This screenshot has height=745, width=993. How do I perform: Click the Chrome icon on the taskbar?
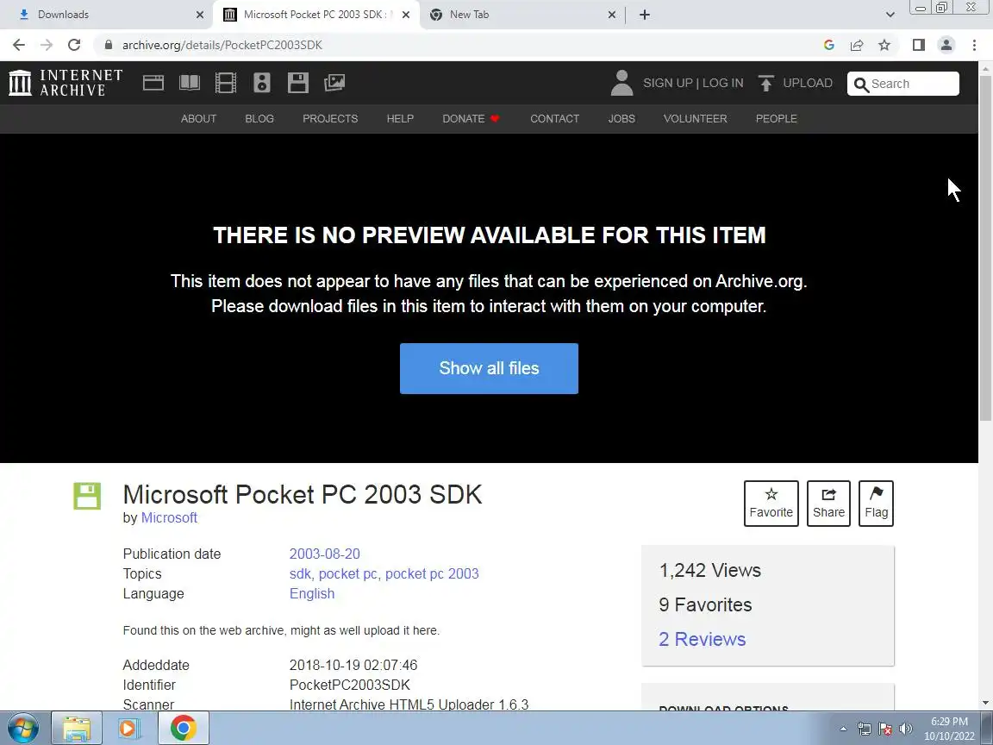183,729
